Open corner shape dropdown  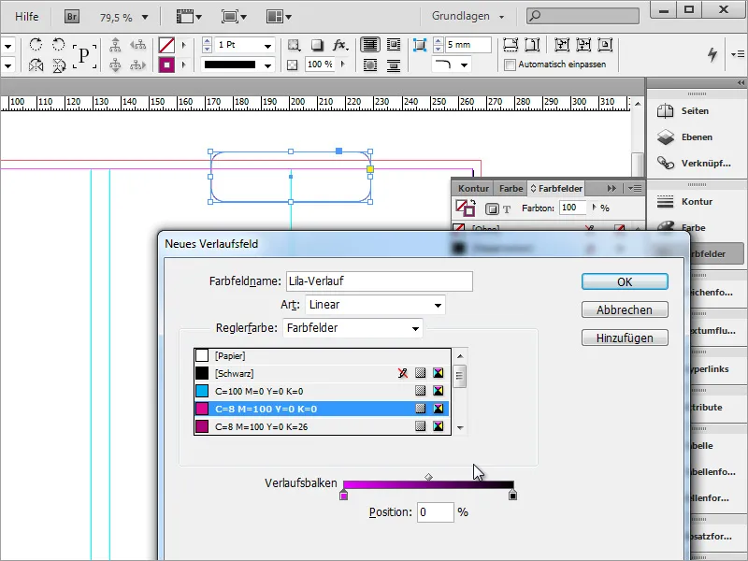[x=464, y=65]
